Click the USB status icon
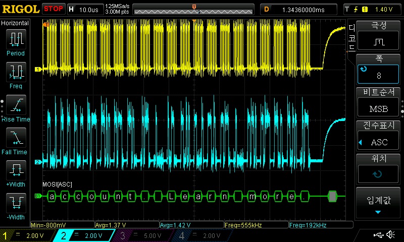Image resolution: width=404 pixels, height=242 pixels. pyautogui.click(x=378, y=234)
